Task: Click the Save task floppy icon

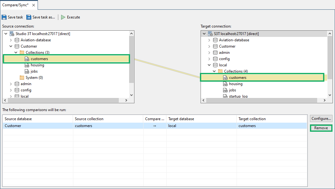Action: (x=4, y=17)
